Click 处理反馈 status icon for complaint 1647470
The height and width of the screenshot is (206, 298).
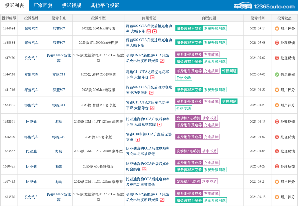[277, 58]
